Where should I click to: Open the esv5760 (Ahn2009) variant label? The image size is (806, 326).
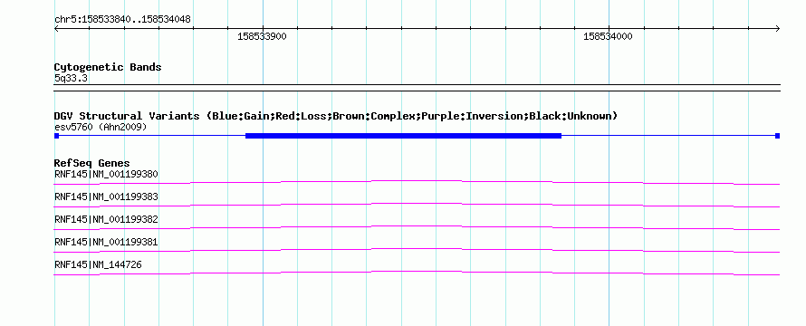coord(101,127)
